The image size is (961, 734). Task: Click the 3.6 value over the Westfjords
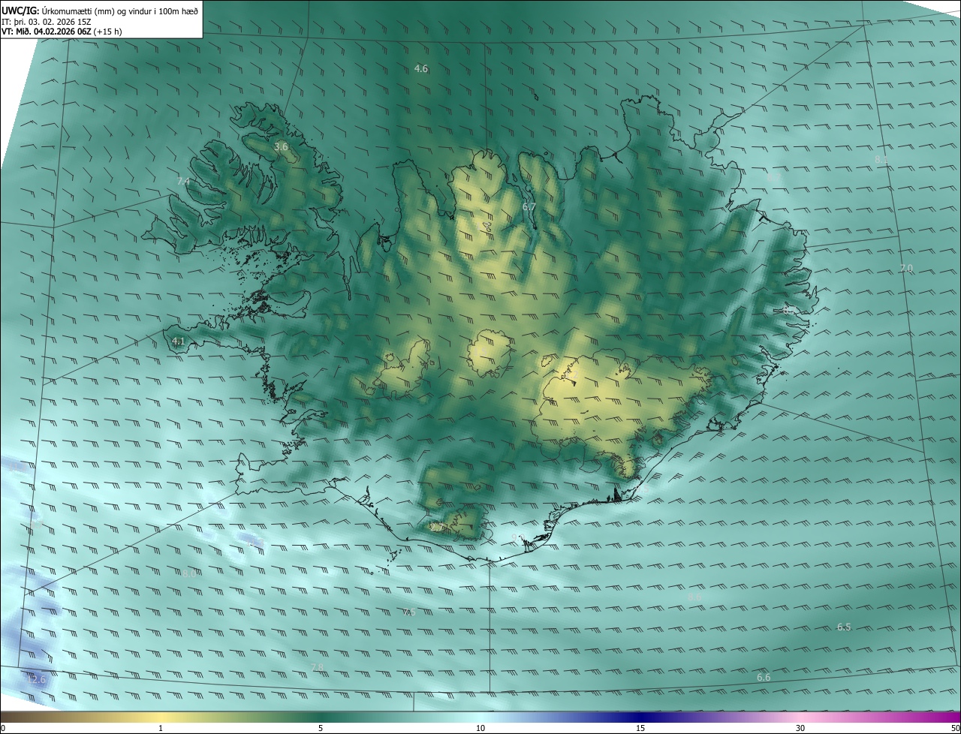(x=281, y=147)
